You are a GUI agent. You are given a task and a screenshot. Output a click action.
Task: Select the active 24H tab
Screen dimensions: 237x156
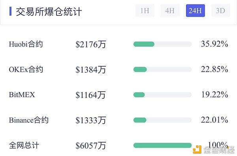point(196,11)
